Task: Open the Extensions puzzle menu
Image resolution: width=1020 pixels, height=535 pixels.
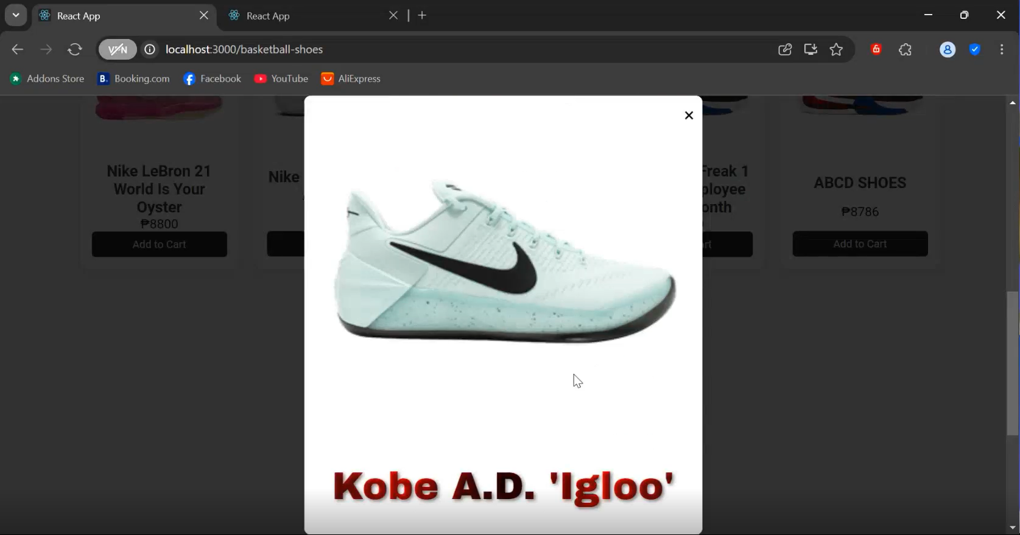Action: pyautogui.click(x=906, y=49)
